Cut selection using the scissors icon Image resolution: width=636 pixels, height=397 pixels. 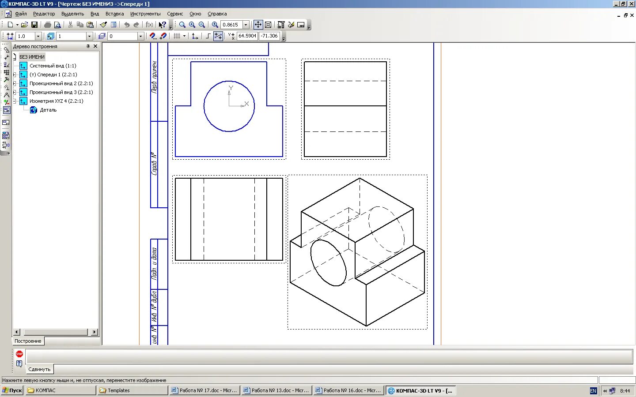70,25
